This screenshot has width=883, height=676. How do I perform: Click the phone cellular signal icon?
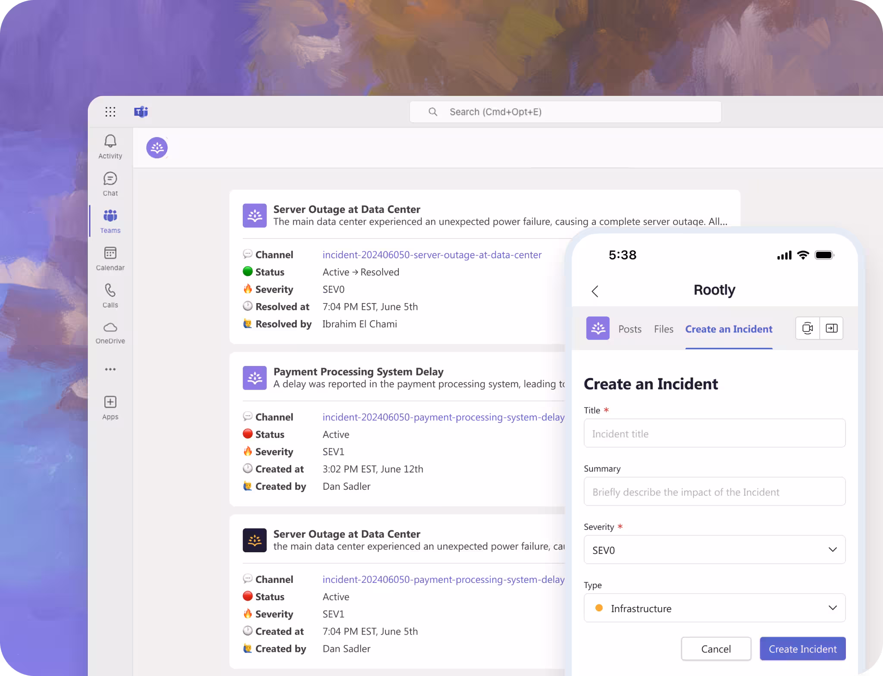click(x=784, y=255)
